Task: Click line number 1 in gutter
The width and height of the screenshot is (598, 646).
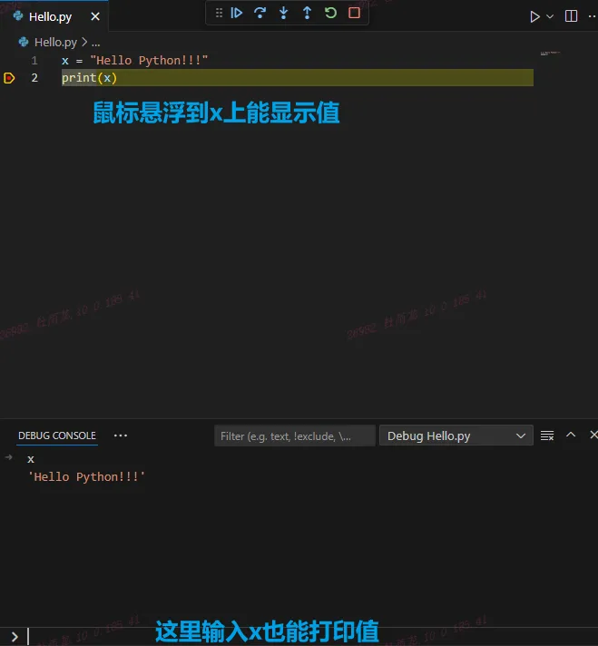Action: click(34, 61)
